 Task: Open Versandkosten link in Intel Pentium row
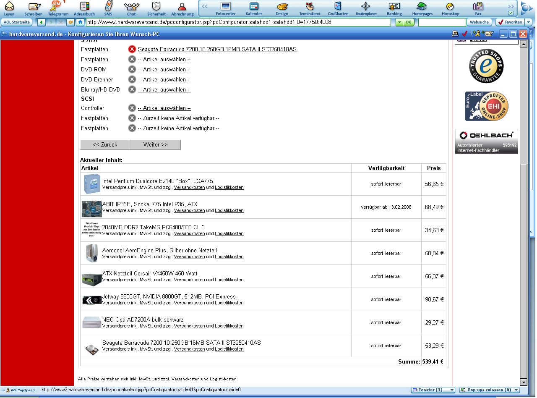(x=189, y=187)
